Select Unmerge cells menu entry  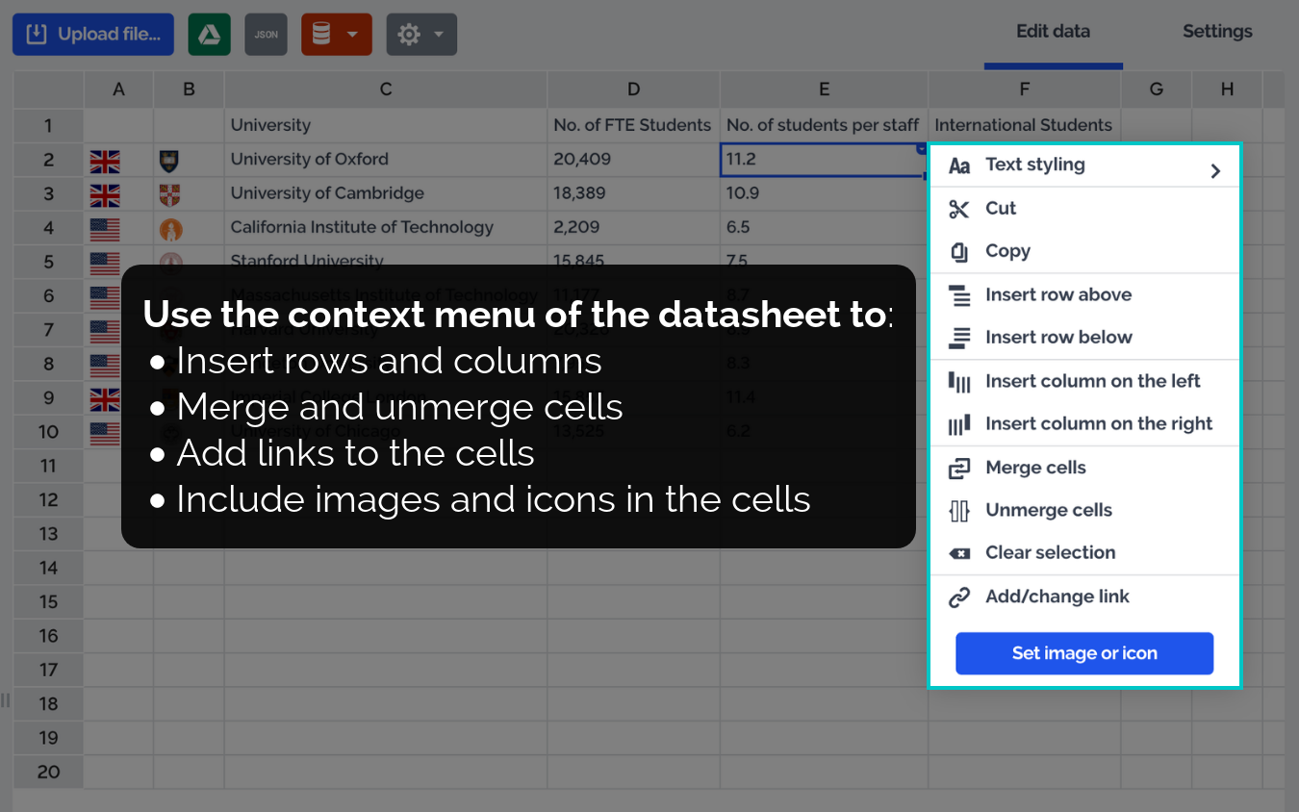coord(1048,511)
